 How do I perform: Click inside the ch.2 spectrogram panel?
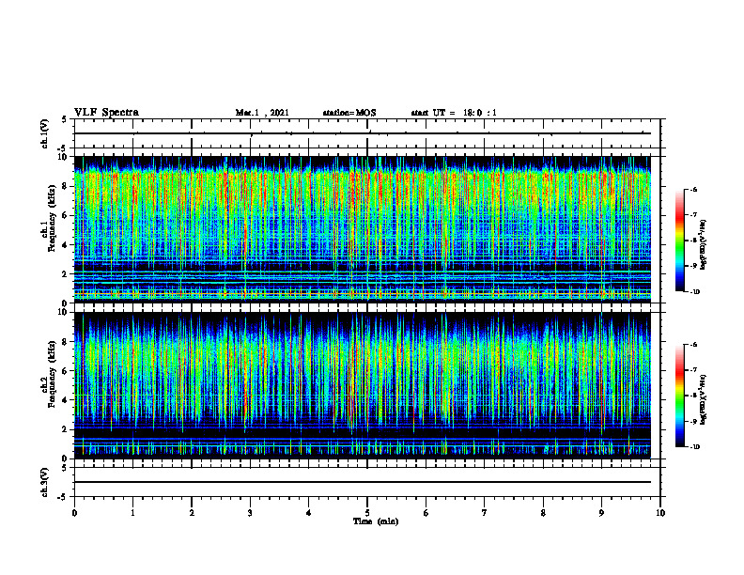tap(363, 385)
